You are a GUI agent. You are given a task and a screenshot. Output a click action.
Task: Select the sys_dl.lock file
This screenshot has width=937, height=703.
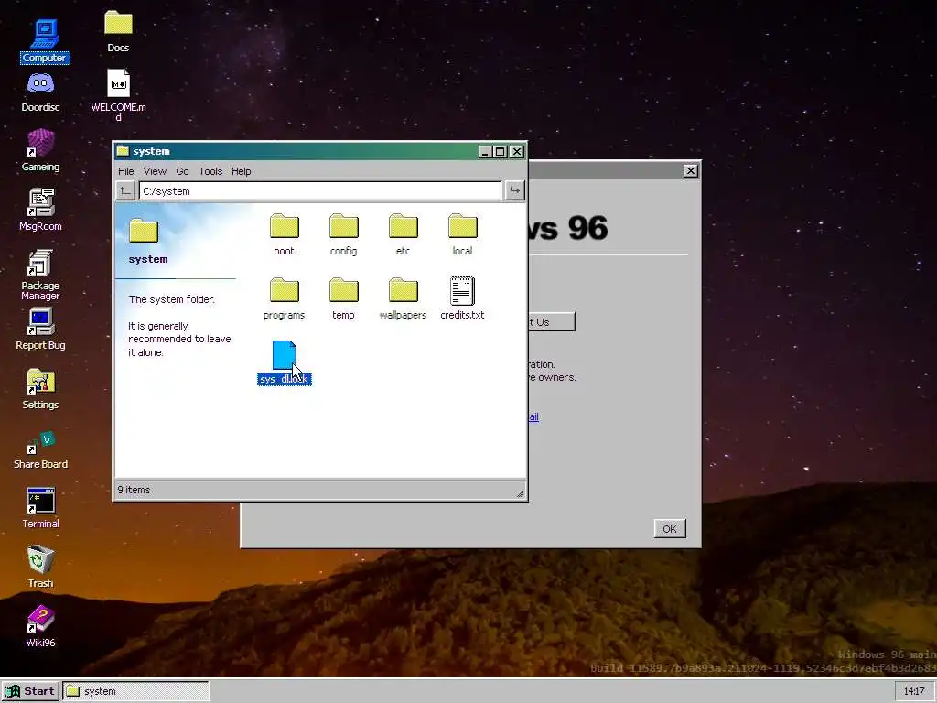pyautogui.click(x=285, y=362)
